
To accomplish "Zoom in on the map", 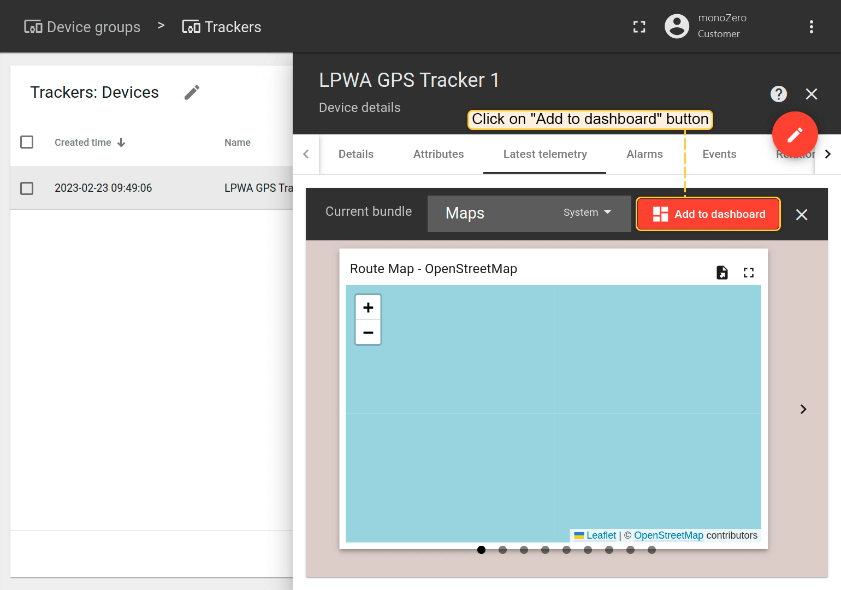I will [368, 308].
